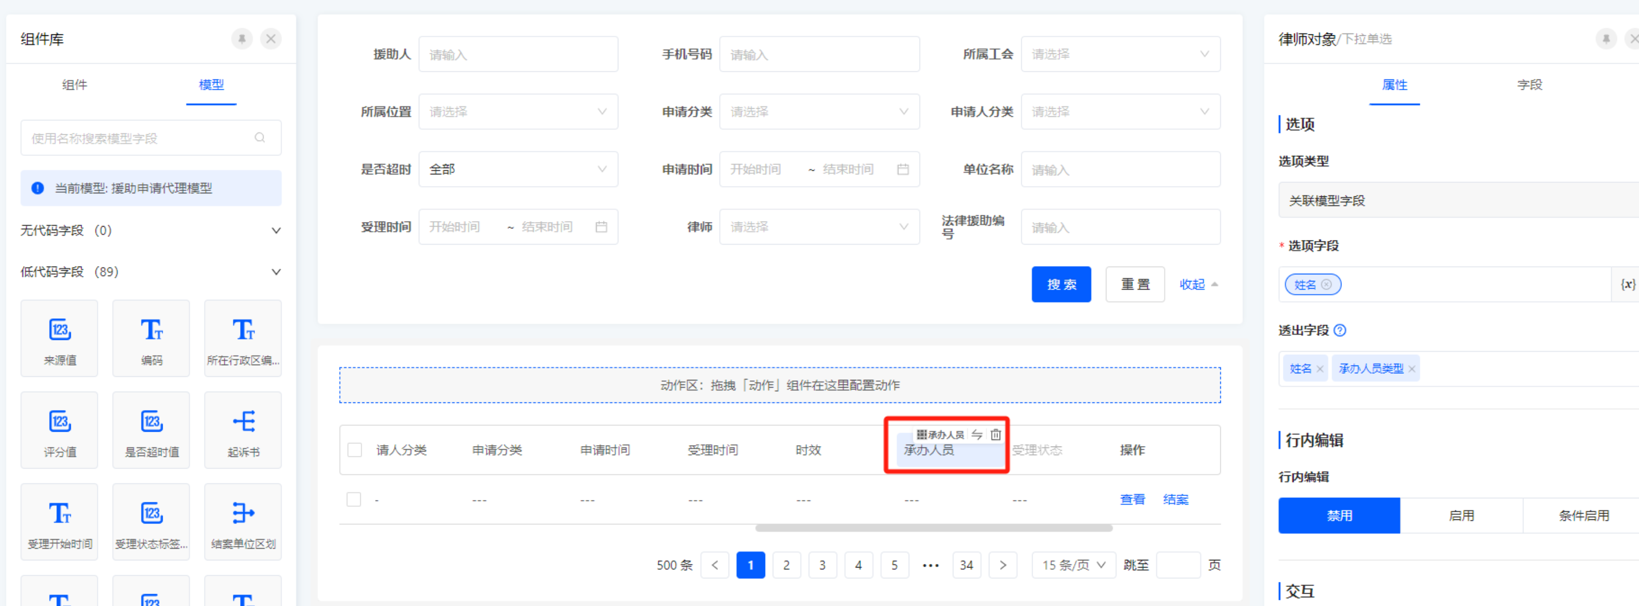Click the swap icon on 承办人员 column
The width and height of the screenshot is (1639, 606).
coord(977,435)
